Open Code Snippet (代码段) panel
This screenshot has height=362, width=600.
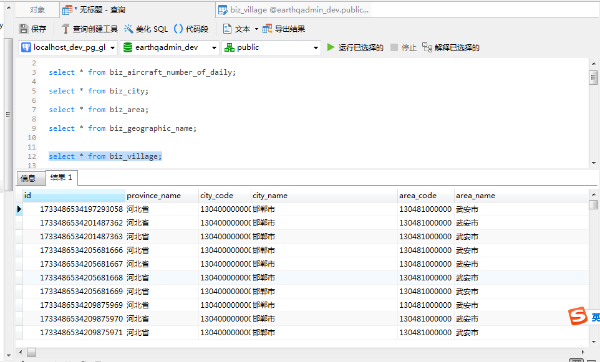[191, 29]
